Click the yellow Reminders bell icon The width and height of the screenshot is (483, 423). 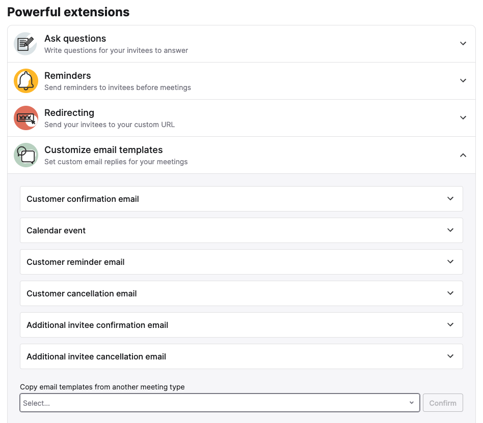pos(26,81)
